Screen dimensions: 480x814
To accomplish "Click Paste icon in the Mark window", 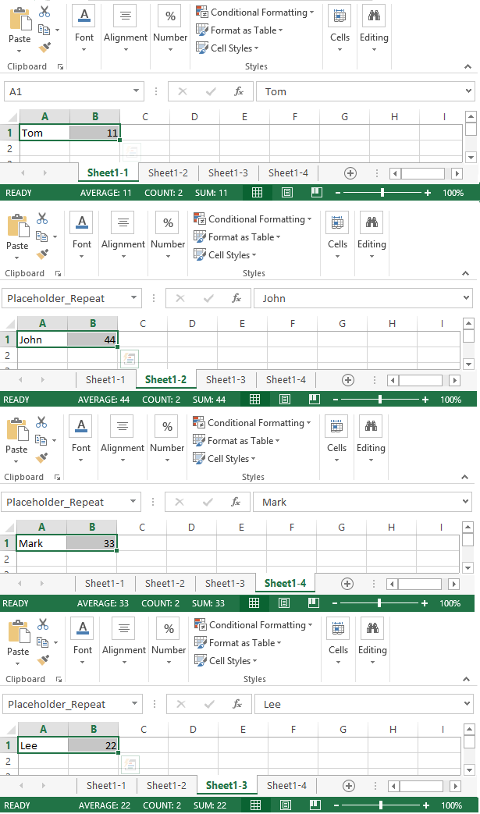I will coord(17,430).
